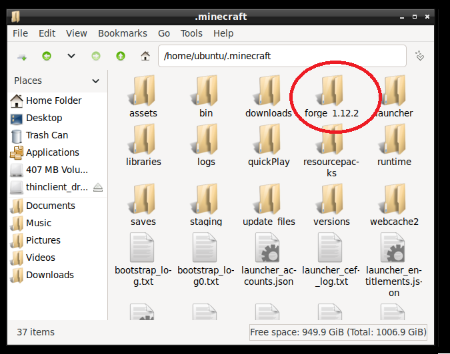Go back with green left arrow
Image resolution: width=450 pixels, height=354 pixels.
(x=47, y=56)
